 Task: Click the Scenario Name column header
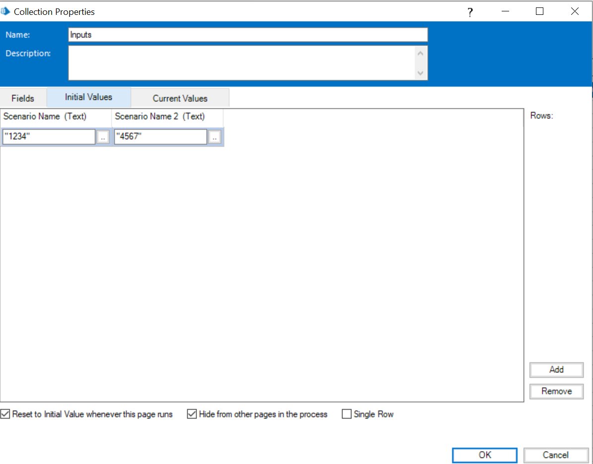45,116
